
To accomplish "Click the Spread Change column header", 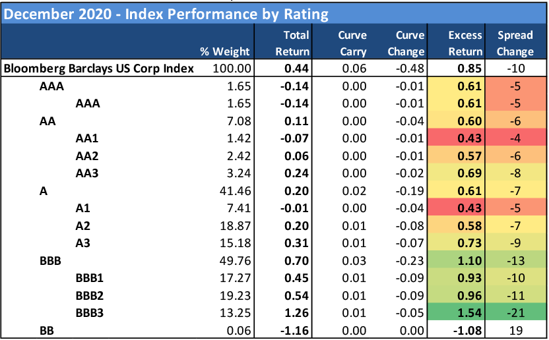I will pyautogui.click(x=515, y=43).
